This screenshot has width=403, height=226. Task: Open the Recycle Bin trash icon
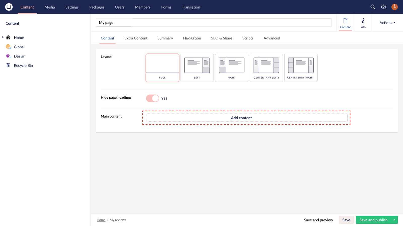point(8,65)
